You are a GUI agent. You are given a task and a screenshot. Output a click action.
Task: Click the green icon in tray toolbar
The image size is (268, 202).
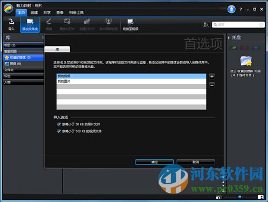pos(234,48)
